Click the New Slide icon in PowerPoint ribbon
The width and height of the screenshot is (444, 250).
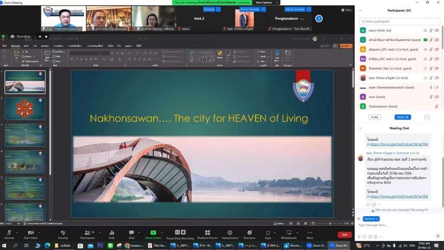pyautogui.click(x=47, y=53)
